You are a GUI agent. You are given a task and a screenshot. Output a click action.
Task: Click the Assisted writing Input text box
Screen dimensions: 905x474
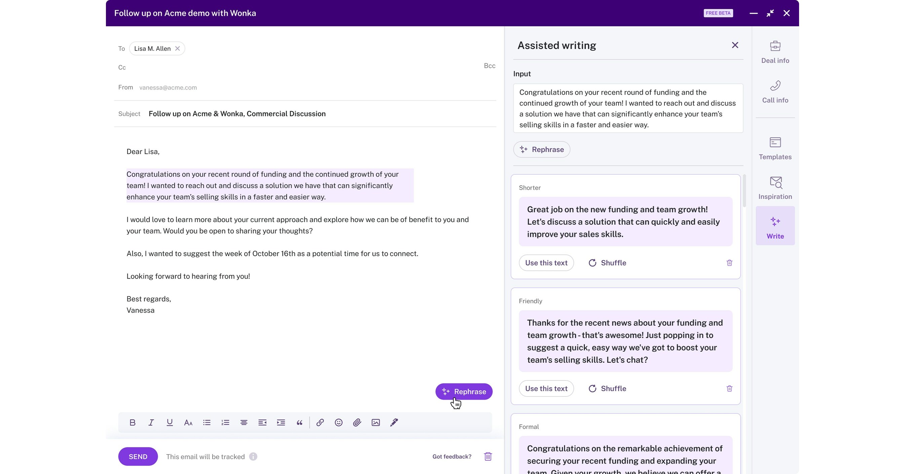pyautogui.click(x=628, y=108)
